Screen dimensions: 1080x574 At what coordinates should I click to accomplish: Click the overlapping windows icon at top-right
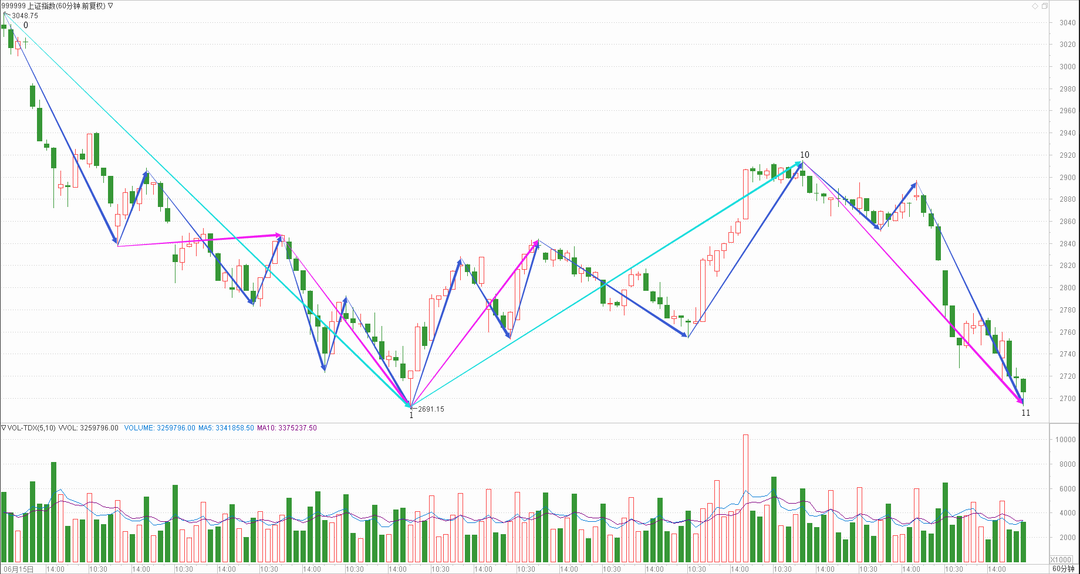1045,6
